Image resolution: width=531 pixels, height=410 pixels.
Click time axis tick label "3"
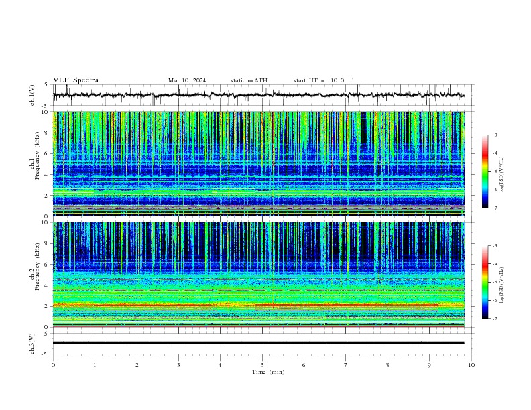pos(178,365)
